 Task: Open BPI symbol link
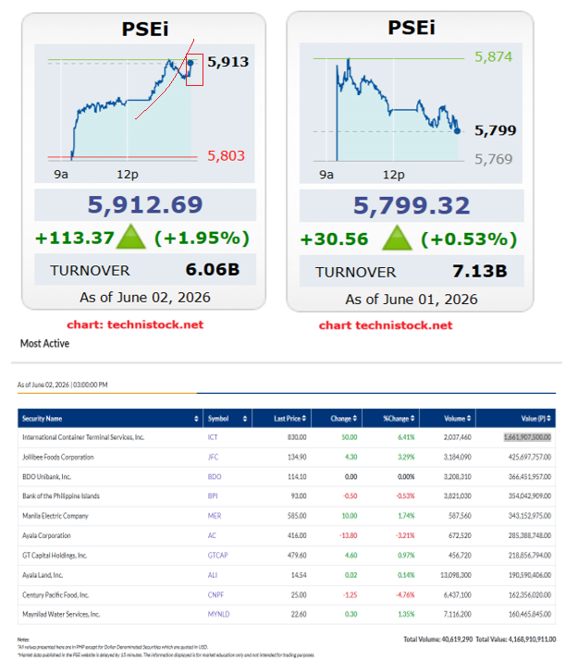point(213,496)
